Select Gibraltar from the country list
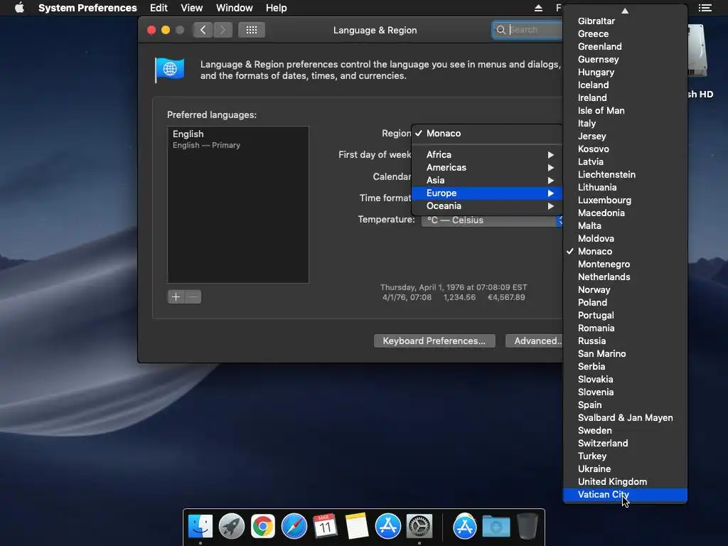 [x=625, y=21]
